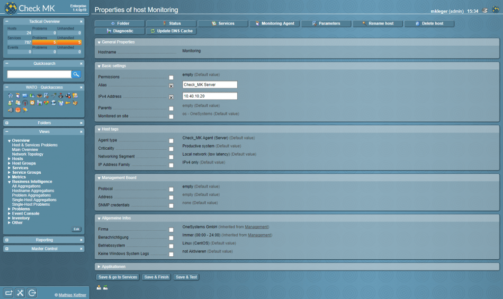
Task: Click Delete host button
Action: tap(429, 24)
